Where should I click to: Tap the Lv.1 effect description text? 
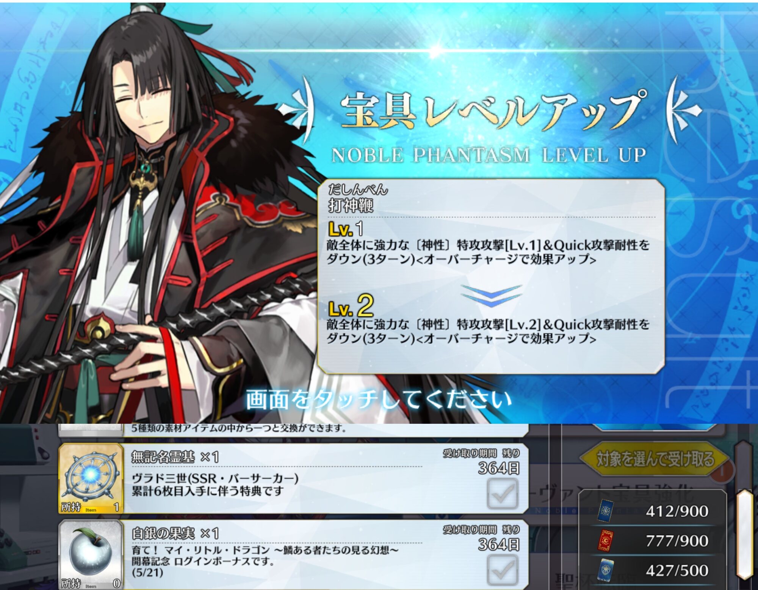(x=488, y=252)
